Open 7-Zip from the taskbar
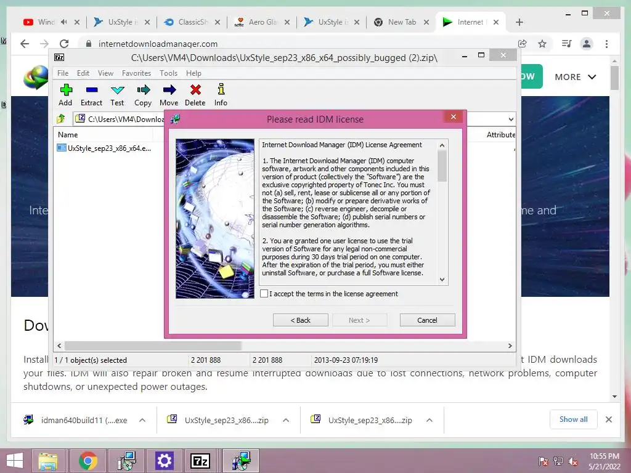This screenshot has height=473, width=631. (x=200, y=461)
